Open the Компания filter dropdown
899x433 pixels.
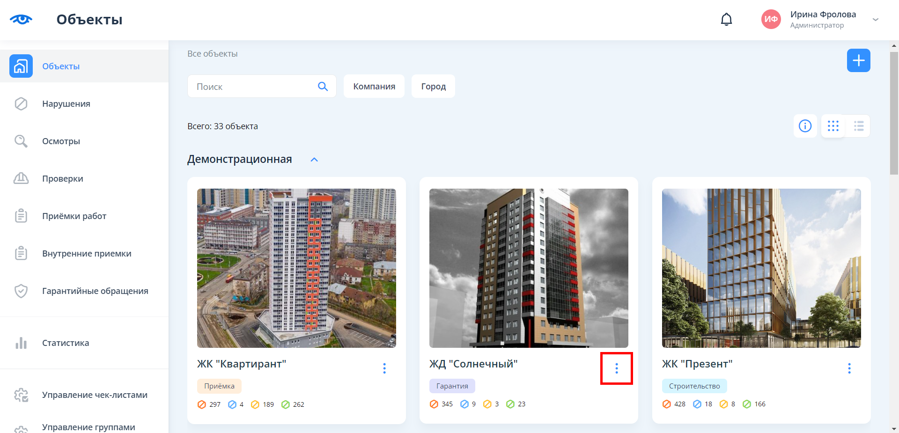(374, 87)
